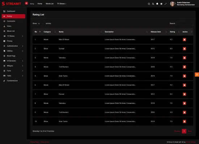Open Blank Page in the sidebar
Image resolution: width=199 pixels, height=144 pixels.
[x=13, y=56]
